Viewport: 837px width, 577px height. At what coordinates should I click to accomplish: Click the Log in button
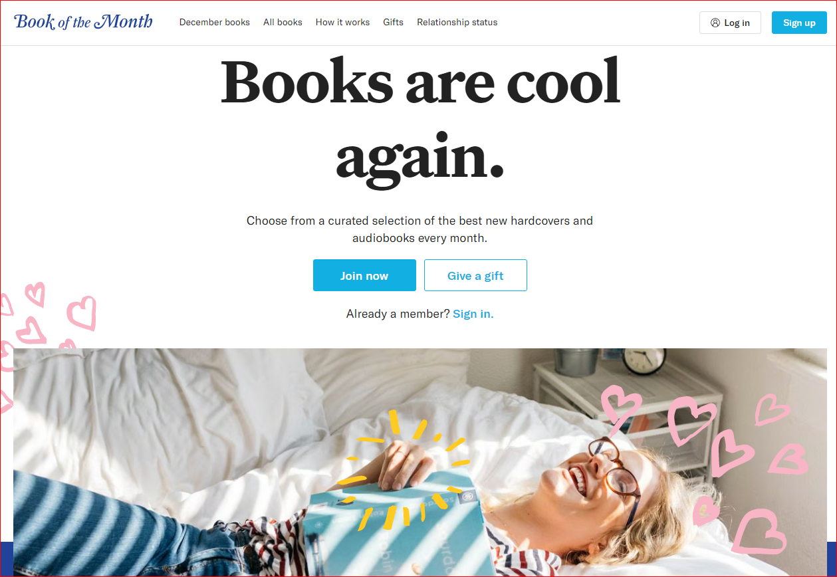tap(730, 23)
